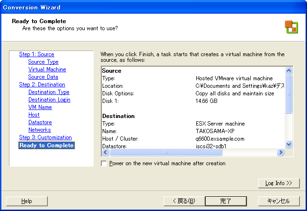Click the summary scroll down arrow
The width and height of the screenshot is (307, 211).
[289, 144]
